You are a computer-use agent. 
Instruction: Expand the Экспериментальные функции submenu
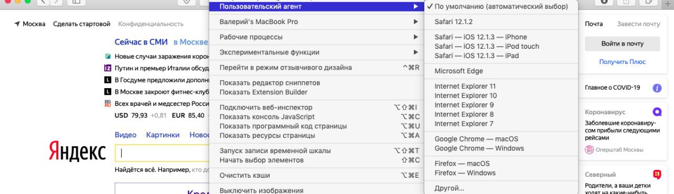[x=316, y=52]
